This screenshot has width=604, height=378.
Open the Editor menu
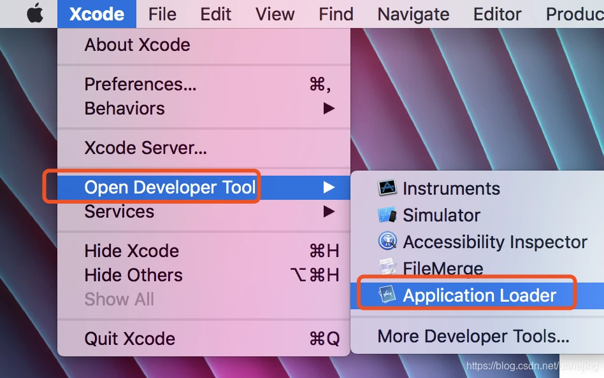pyautogui.click(x=497, y=14)
